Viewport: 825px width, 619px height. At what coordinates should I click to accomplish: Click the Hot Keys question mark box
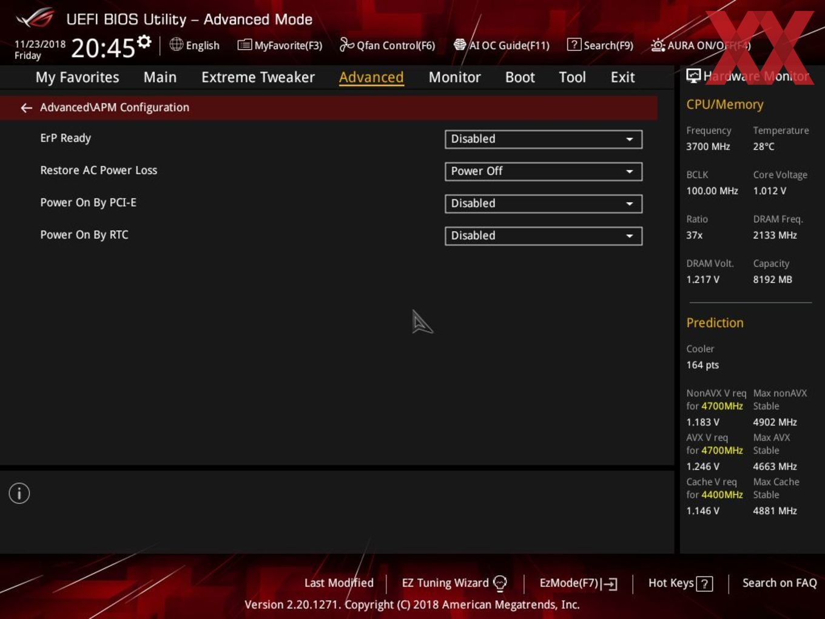(704, 584)
